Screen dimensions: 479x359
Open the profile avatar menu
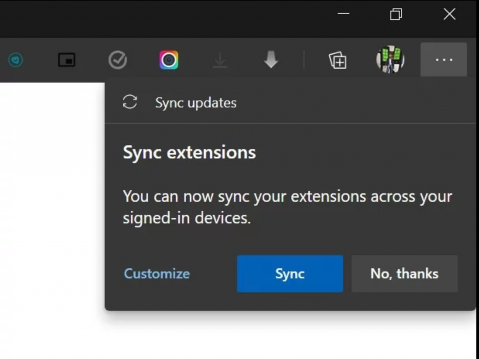tap(390, 60)
